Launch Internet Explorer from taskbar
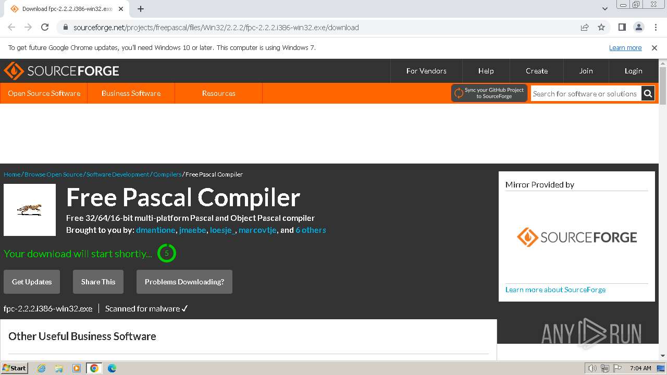 pos(42,368)
